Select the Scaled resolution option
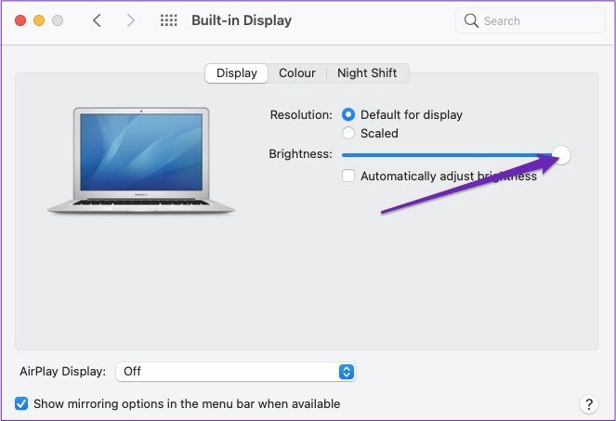This screenshot has width=616, height=421. coord(348,133)
